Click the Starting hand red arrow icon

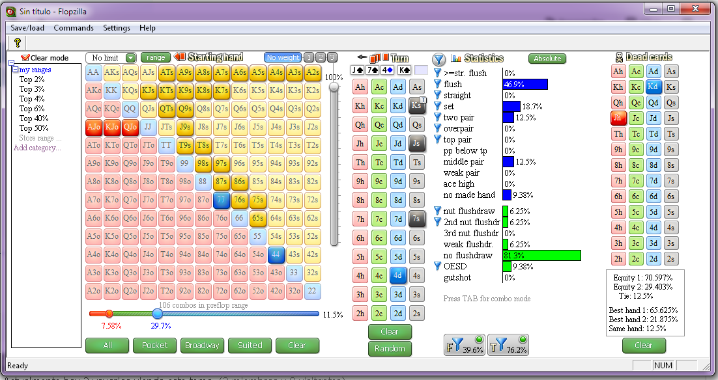point(180,57)
